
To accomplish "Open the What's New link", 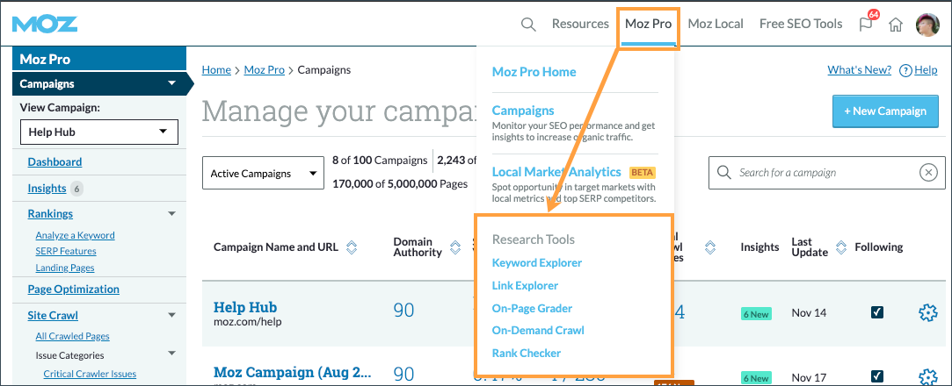I will [860, 70].
